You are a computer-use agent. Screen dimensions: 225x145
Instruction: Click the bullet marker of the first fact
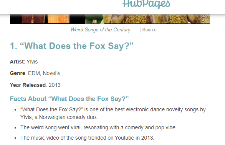tap(15, 110)
